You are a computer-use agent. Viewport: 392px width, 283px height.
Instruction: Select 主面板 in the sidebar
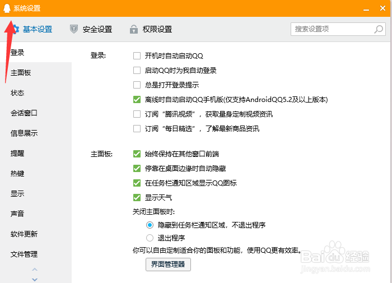(36, 72)
